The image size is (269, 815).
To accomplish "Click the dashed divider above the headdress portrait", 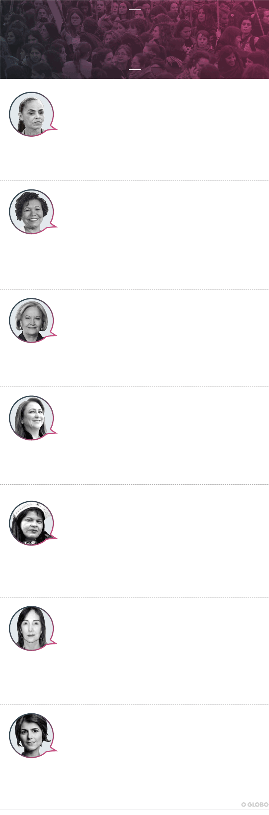I will (134, 484).
